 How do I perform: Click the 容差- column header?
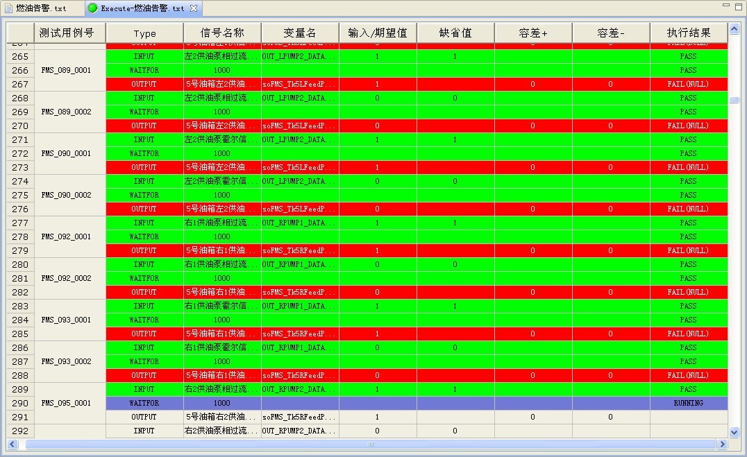point(611,33)
